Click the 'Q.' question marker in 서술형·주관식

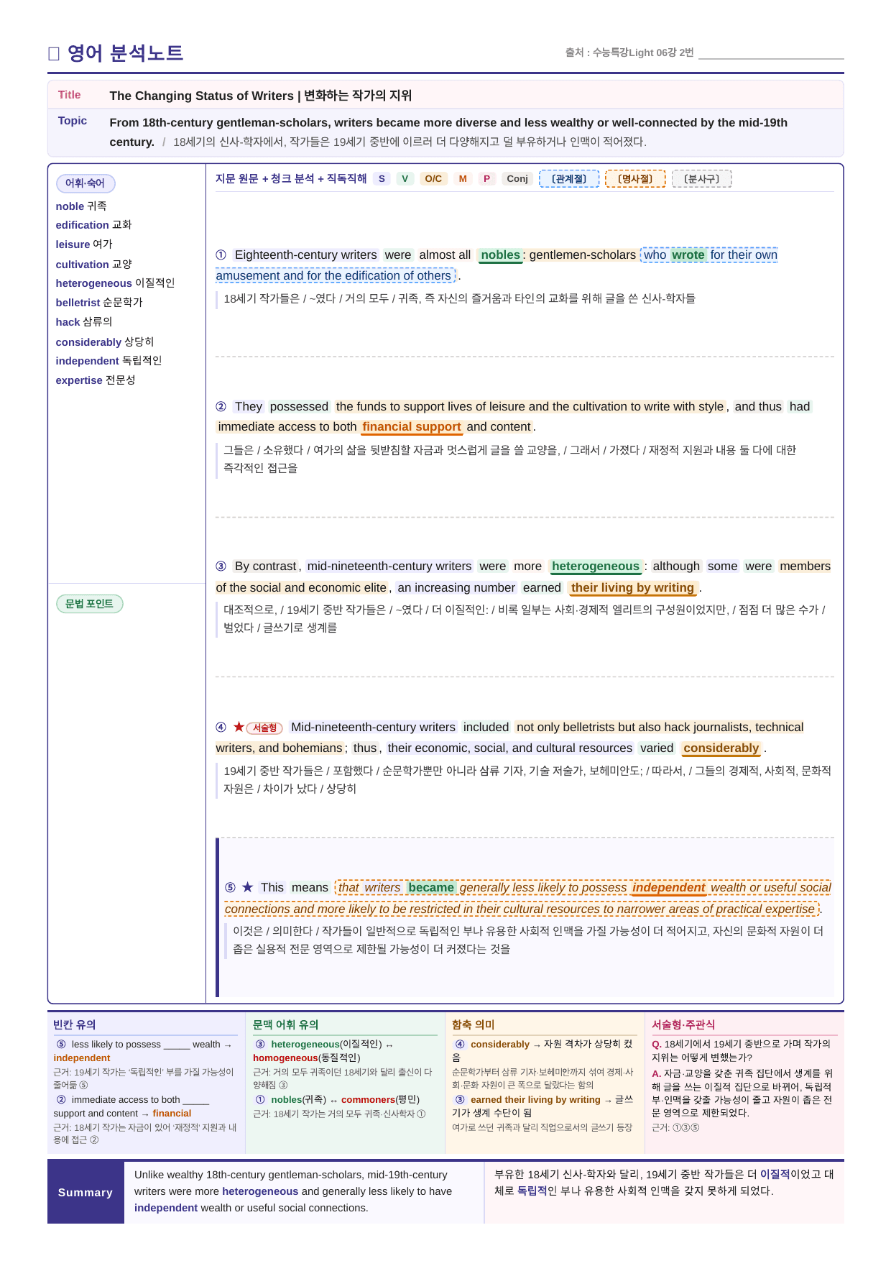[x=657, y=1045]
